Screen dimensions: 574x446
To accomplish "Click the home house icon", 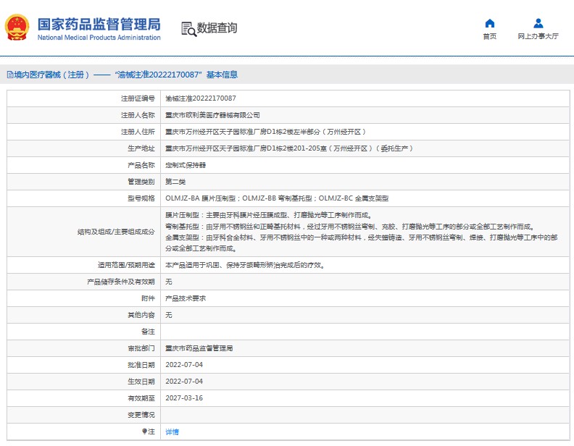I will point(489,24).
